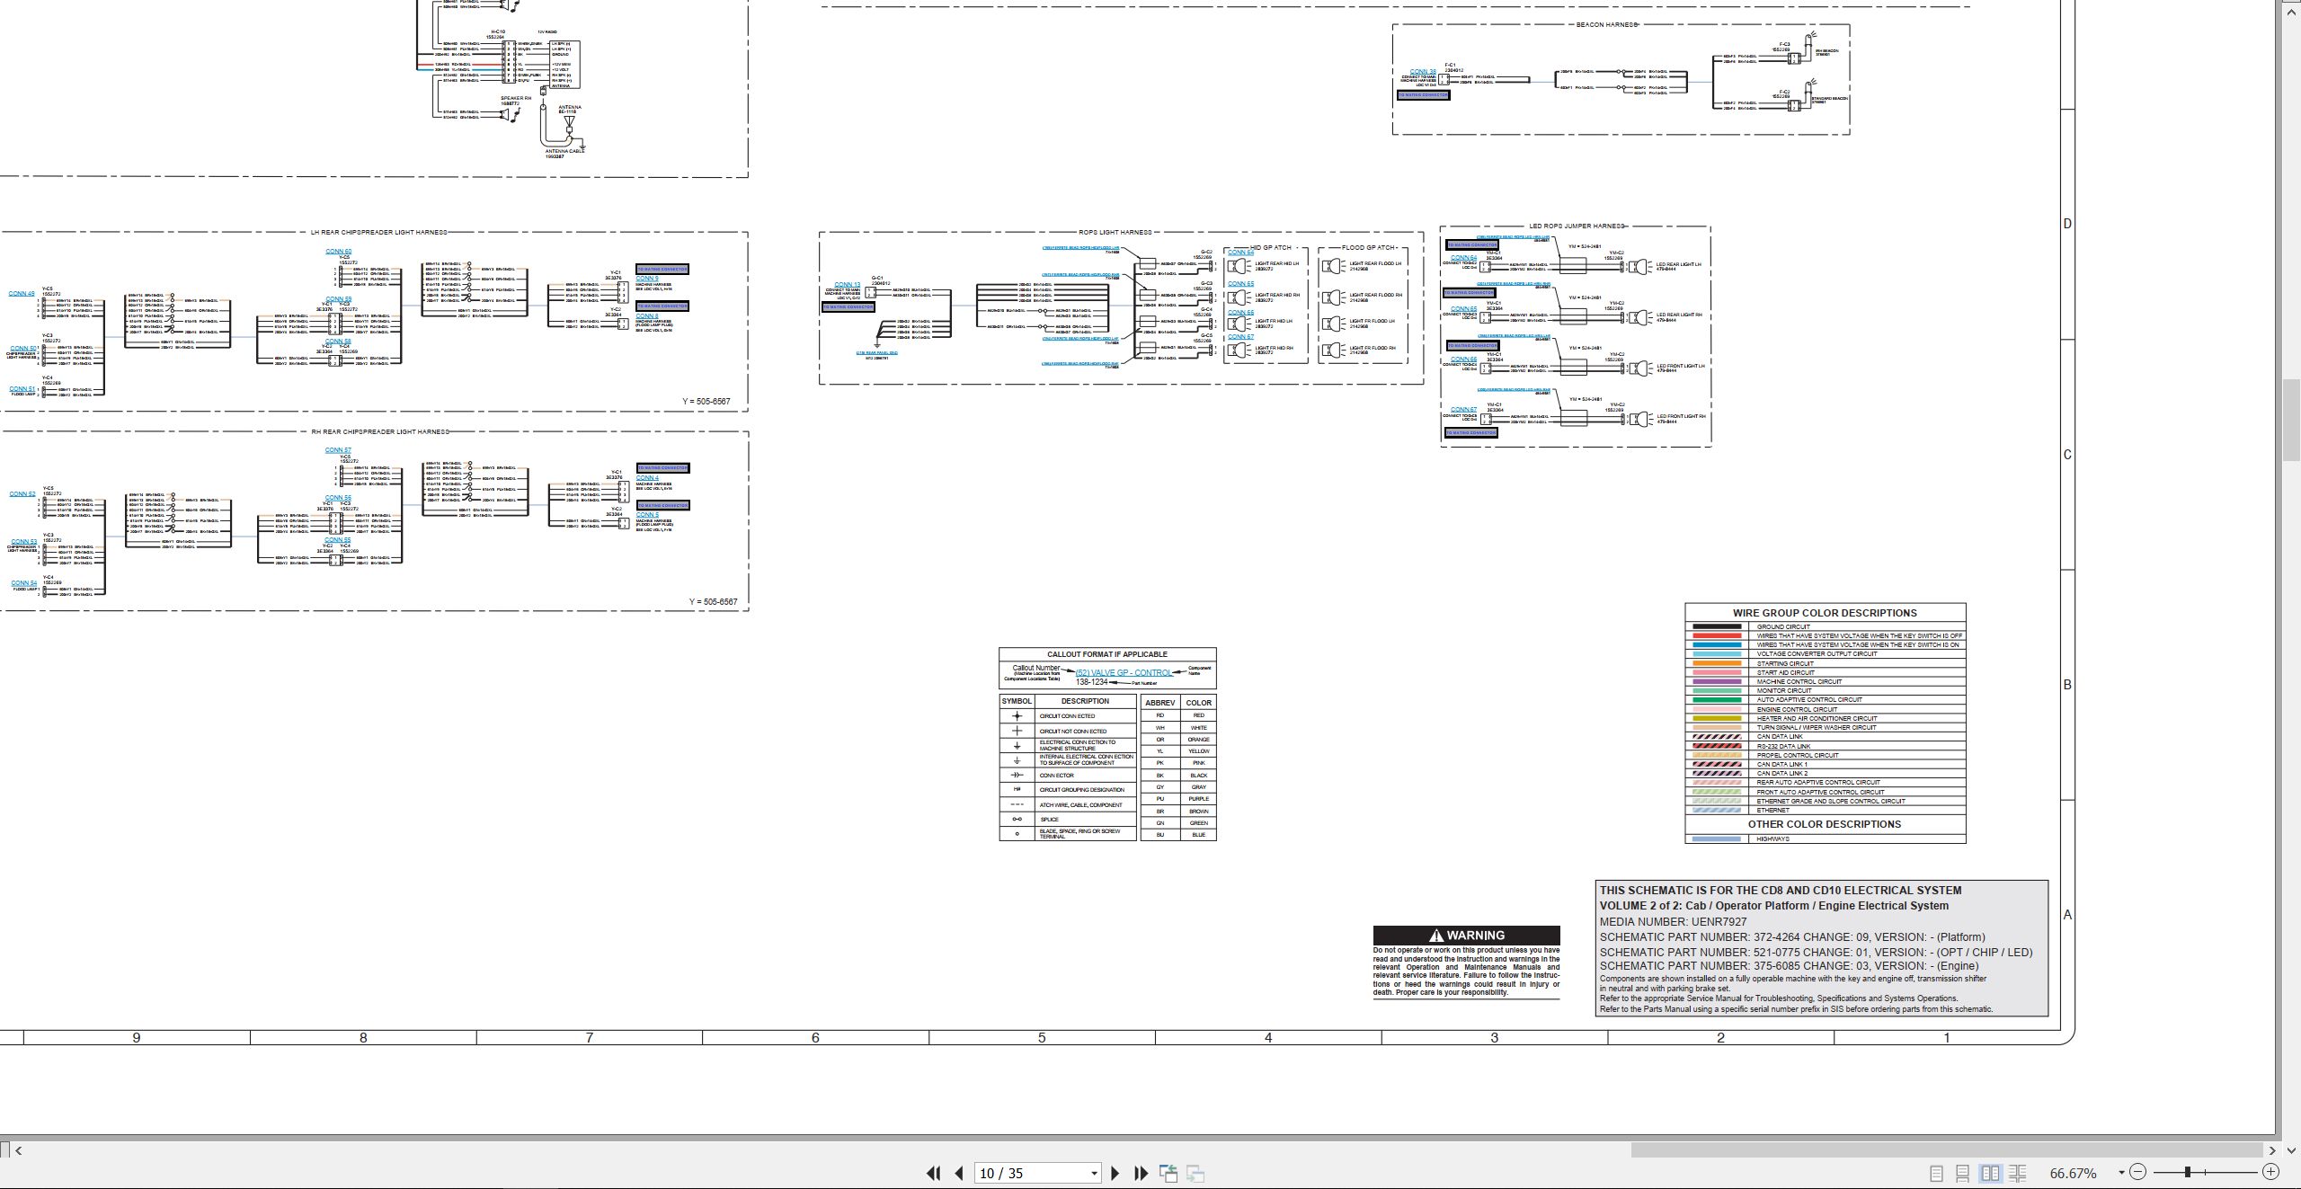The width and height of the screenshot is (2301, 1189).
Task: Jump to the last page
Action: 1142,1173
